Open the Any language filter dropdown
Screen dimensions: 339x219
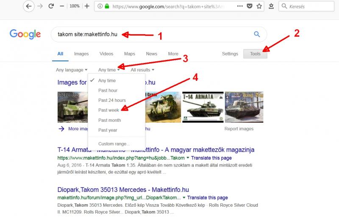click(x=72, y=70)
